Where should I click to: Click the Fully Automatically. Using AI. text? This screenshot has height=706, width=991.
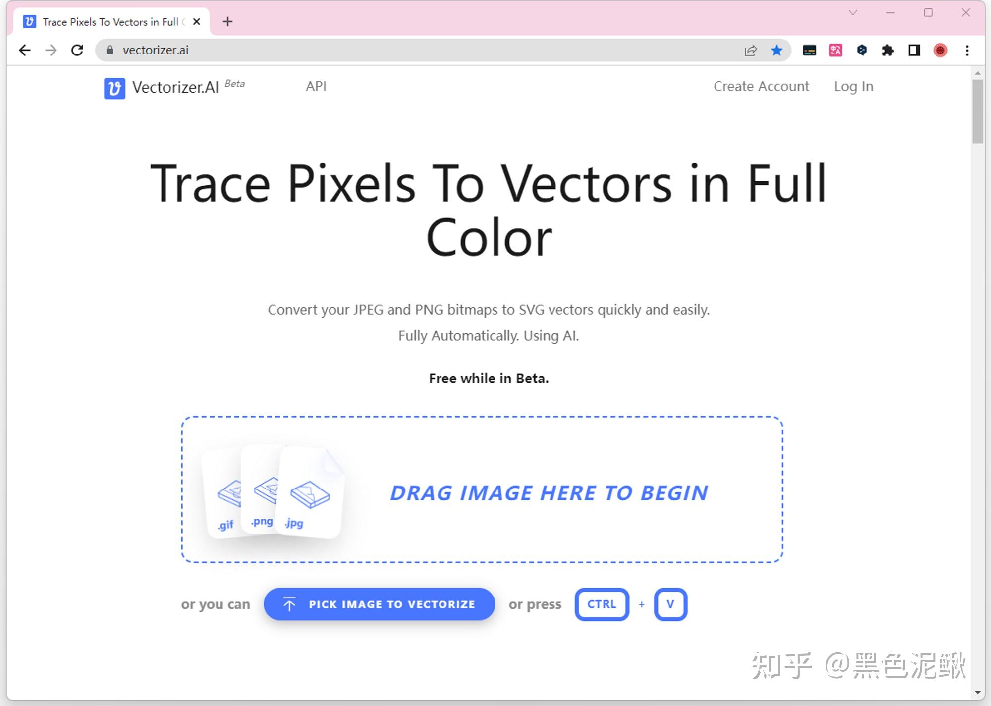pyautogui.click(x=489, y=336)
